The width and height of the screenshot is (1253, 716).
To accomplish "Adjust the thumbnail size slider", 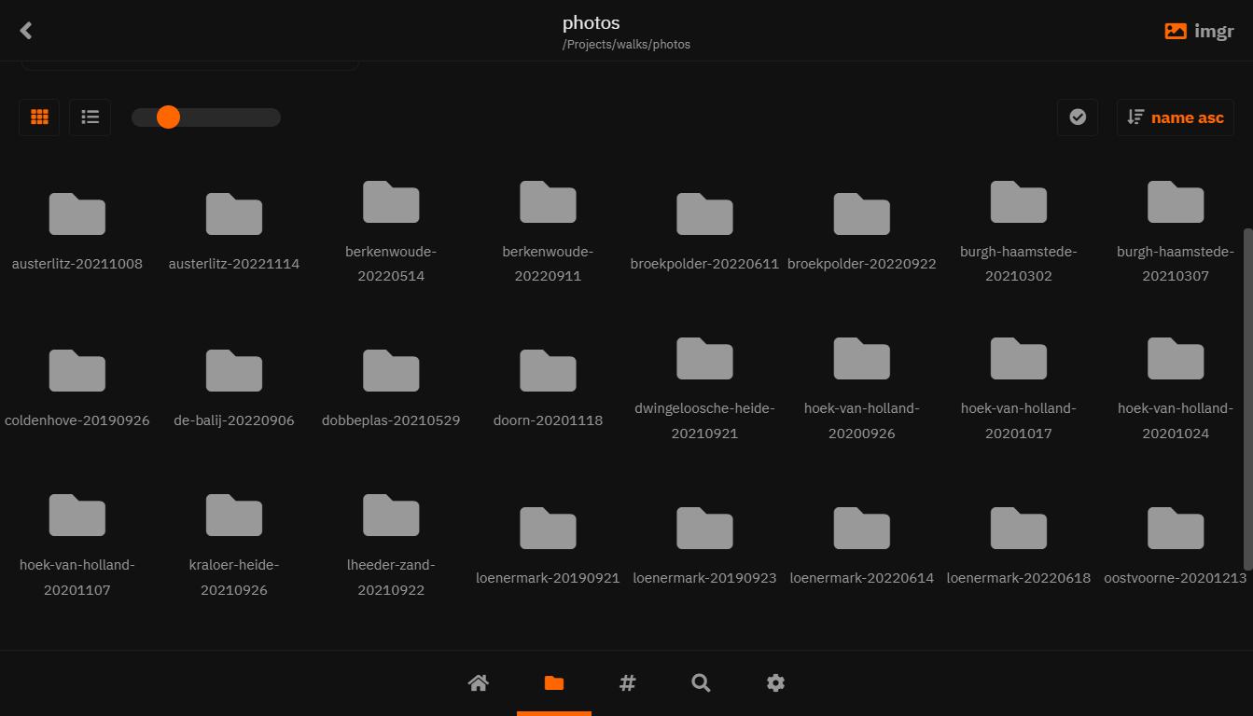I will tap(205, 117).
